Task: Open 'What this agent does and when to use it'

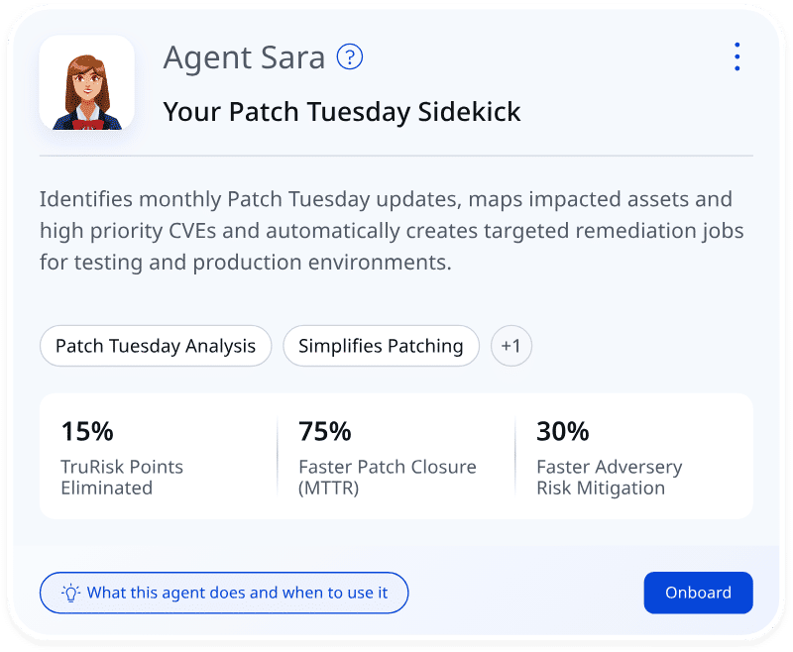Action: pos(224,593)
